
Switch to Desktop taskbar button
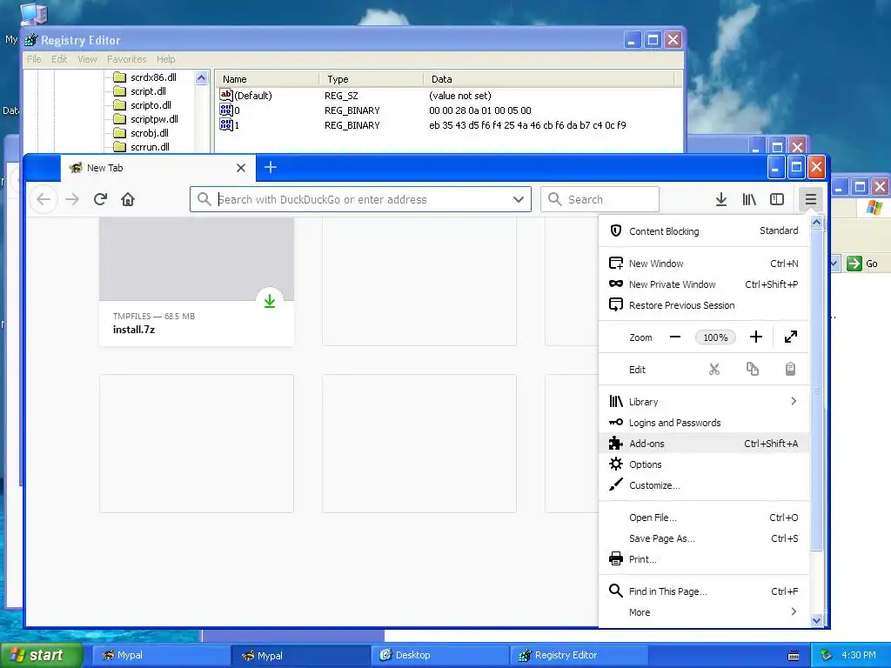pyautogui.click(x=439, y=655)
